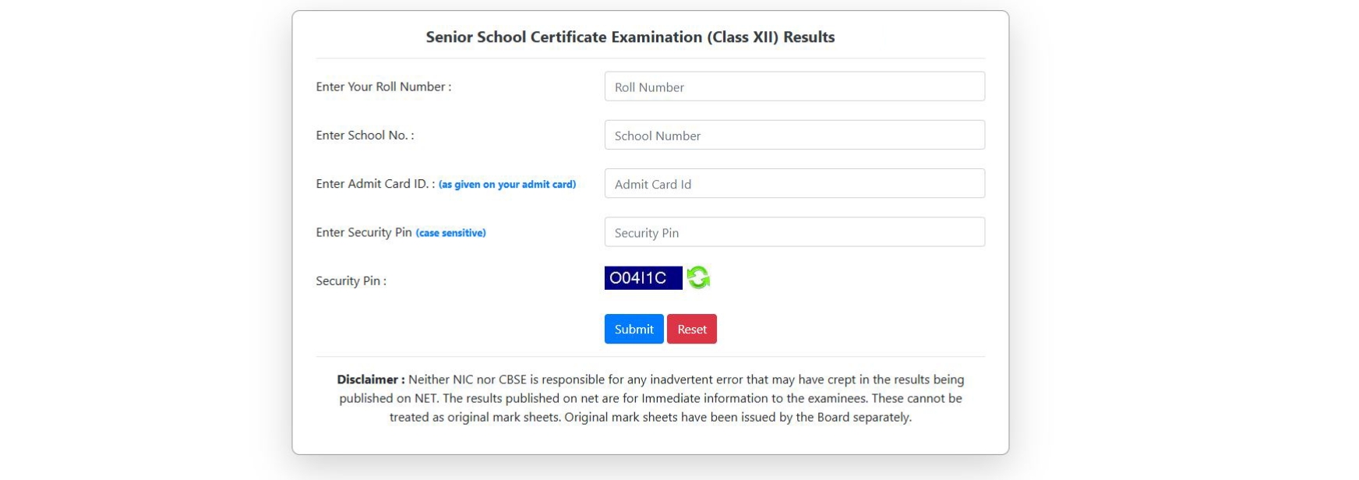
Task: Click the captcha image showing the security pin
Action: (643, 277)
